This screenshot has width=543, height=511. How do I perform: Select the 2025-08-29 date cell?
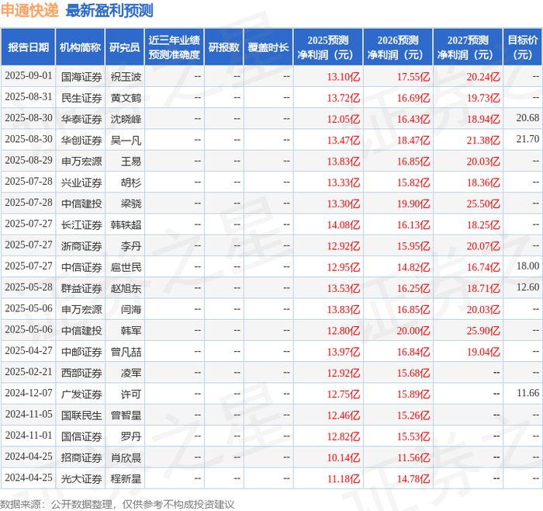29,161
